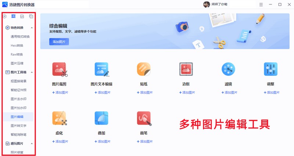Open the 滤镜 filter icon
The width and height of the screenshot is (294, 156).
pyautogui.click(x=228, y=69)
